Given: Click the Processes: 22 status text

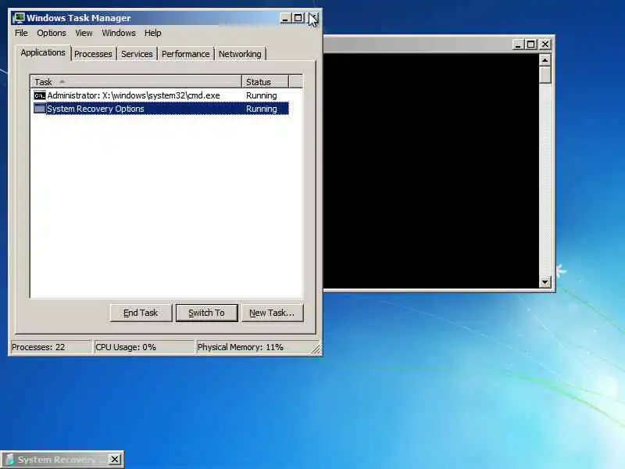Looking at the screenshot, I should click(38, 347).
